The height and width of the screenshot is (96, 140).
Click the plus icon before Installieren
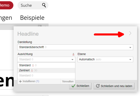tap(20, 81)
